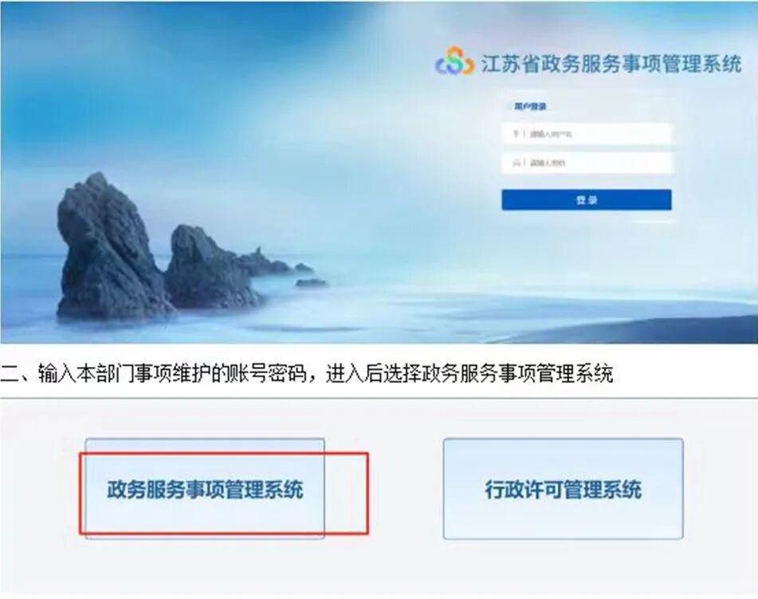Click the 江苏省政务服务事项管理系统 title text

611,64
